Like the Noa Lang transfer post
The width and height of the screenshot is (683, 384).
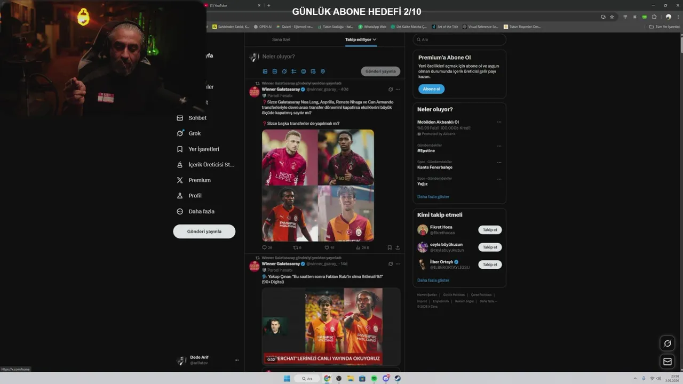click(329, 247)
